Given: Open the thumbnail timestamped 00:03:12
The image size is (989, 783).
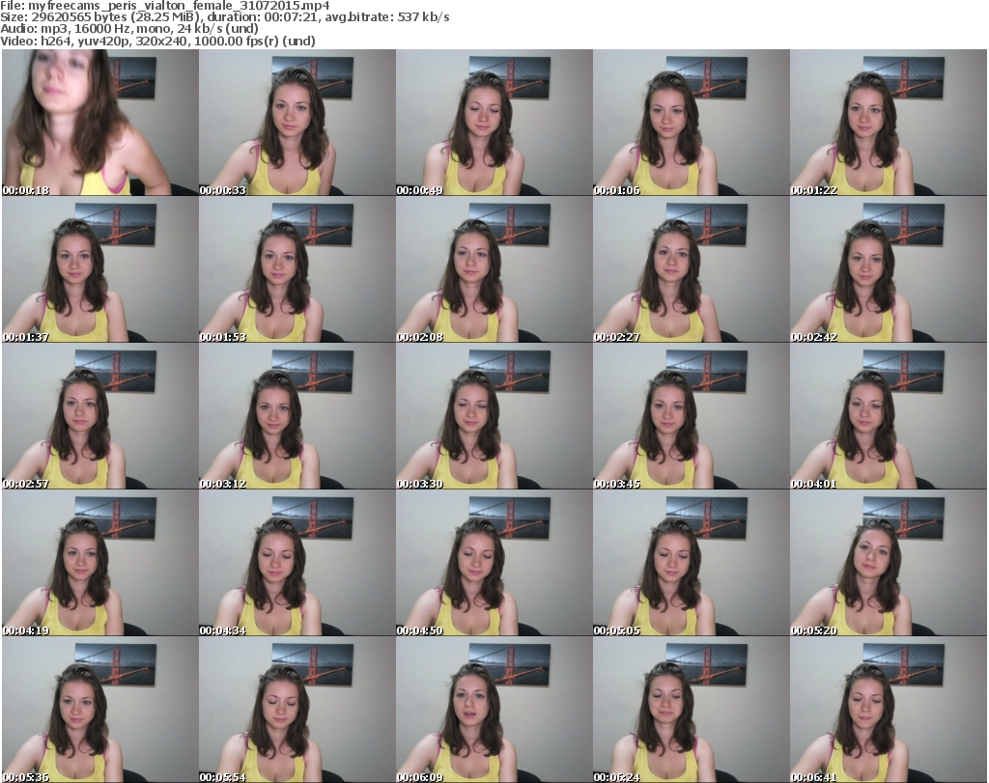Looking at the screenshot, I should click(x=297, y=416).
